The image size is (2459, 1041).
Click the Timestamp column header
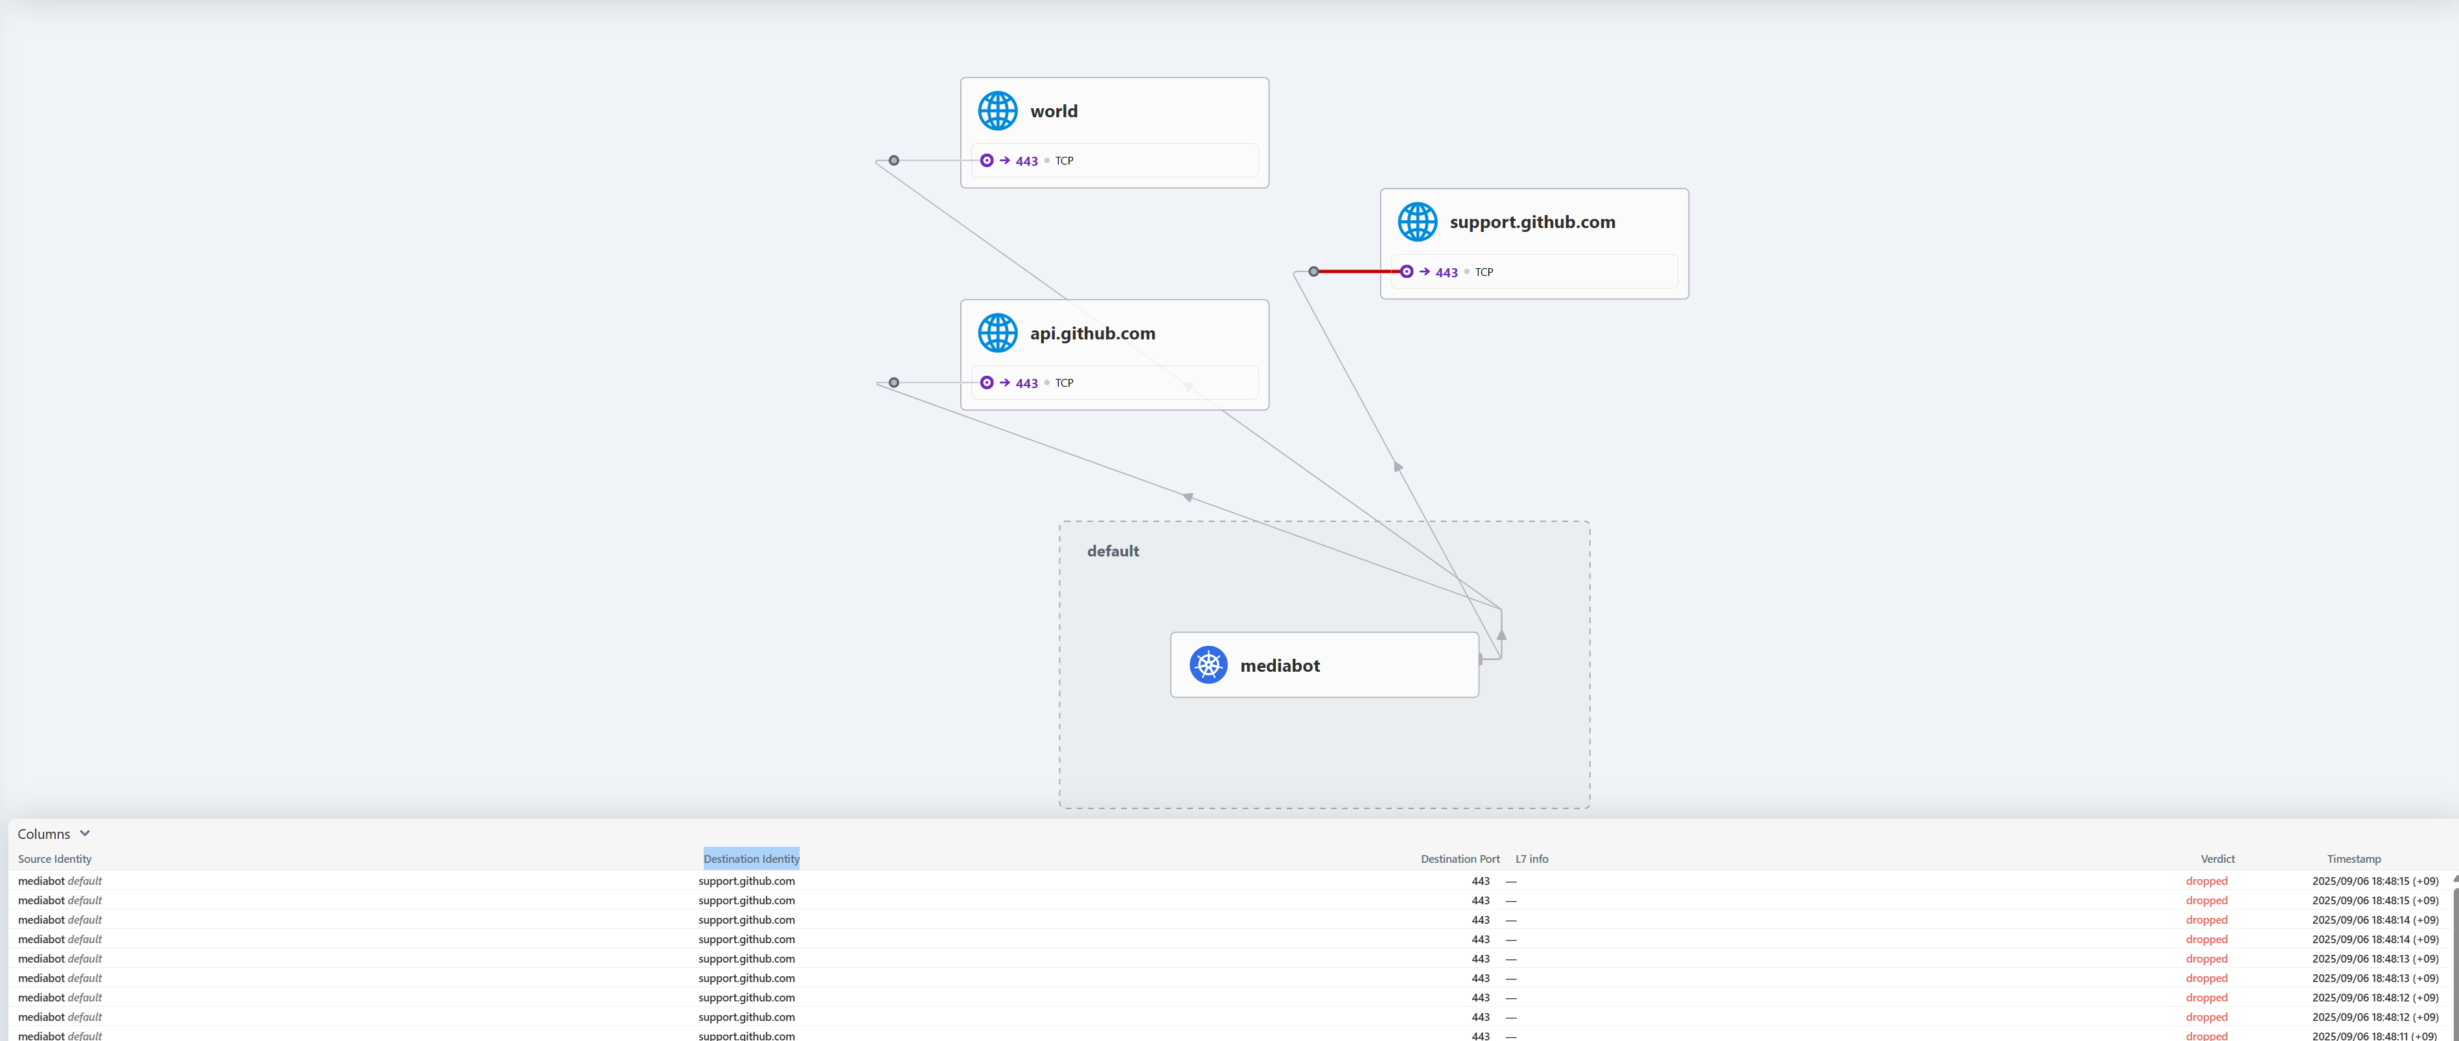[2353, 859]
